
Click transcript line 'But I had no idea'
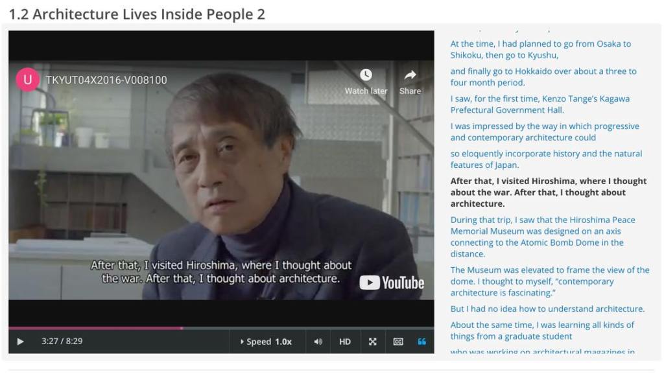(x=547, y=309)
